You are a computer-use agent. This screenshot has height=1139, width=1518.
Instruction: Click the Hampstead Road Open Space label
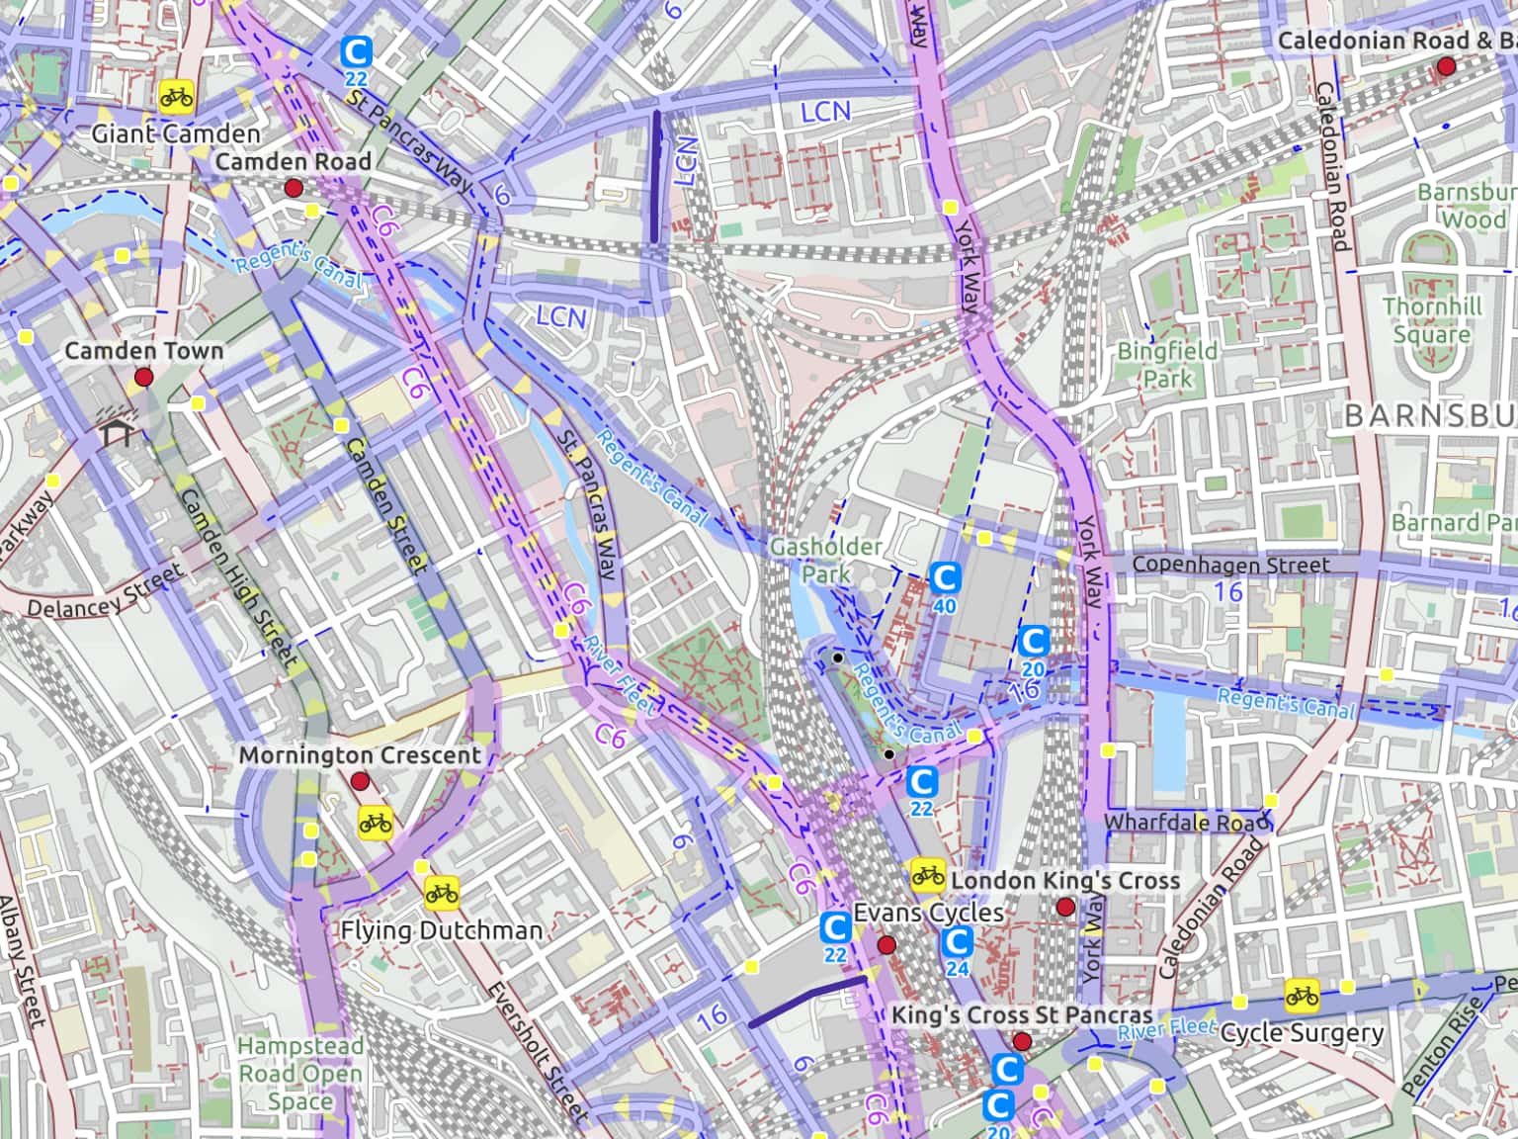(300, 1074)
